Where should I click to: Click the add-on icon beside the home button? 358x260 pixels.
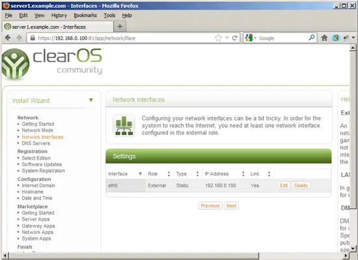pos(335,38)
